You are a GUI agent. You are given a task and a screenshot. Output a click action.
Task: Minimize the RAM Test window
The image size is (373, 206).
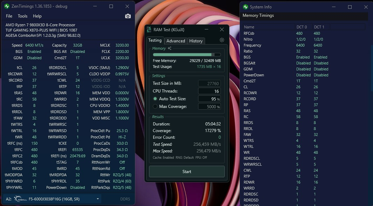coord(206,29)
